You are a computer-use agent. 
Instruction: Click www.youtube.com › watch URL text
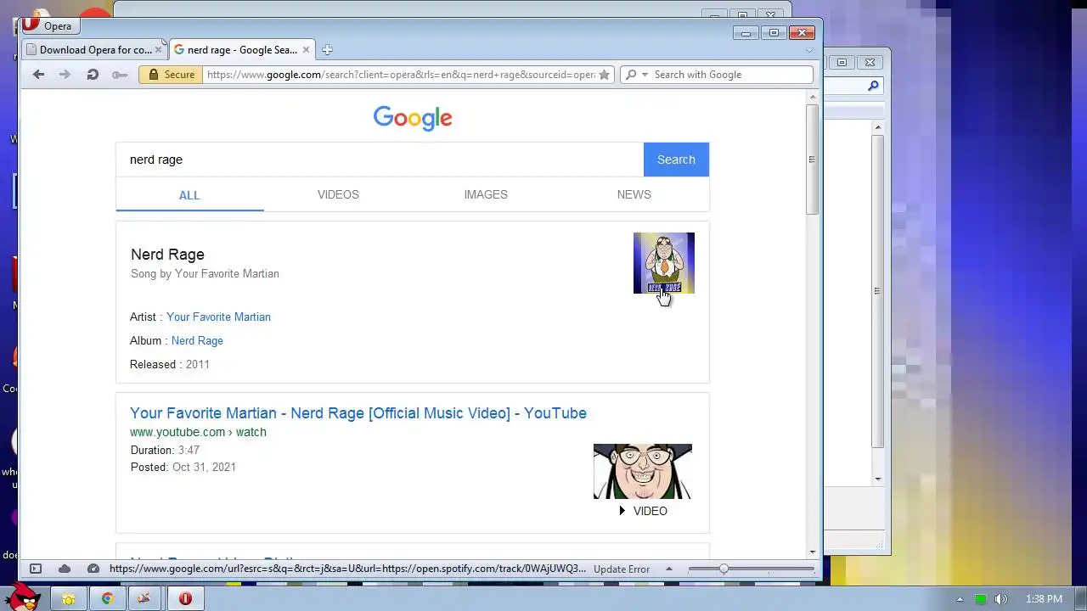tap(198, 432)
